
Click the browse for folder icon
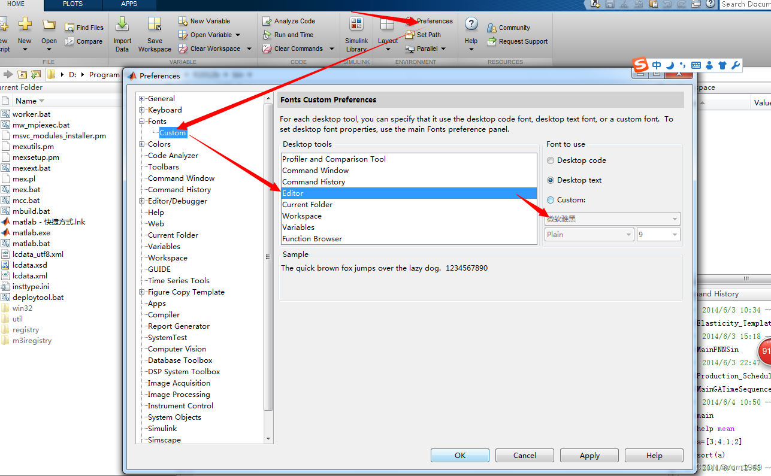[35, 74]
